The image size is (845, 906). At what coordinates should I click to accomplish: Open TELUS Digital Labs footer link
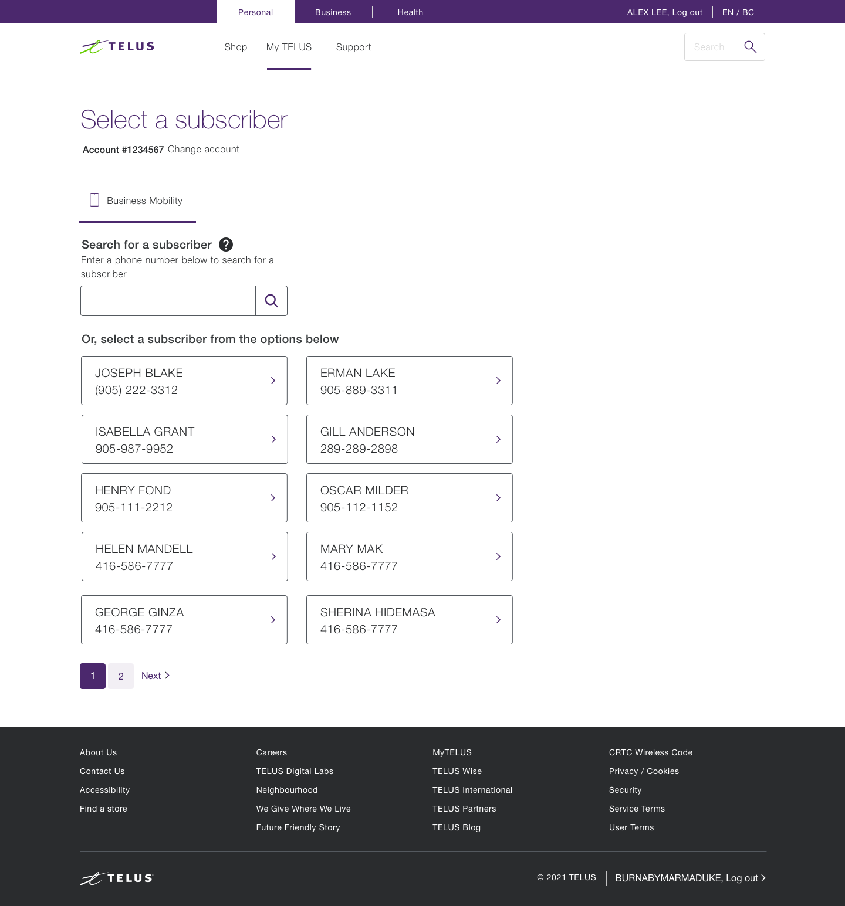coord(295,771)
